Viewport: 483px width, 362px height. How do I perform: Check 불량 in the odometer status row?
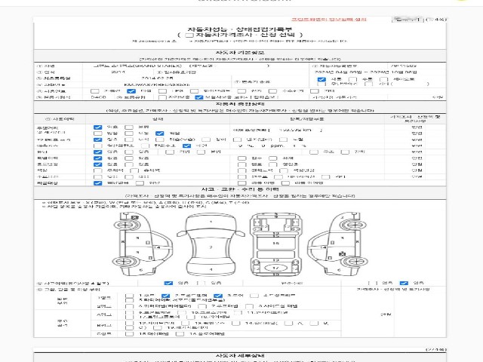[129, 127]
